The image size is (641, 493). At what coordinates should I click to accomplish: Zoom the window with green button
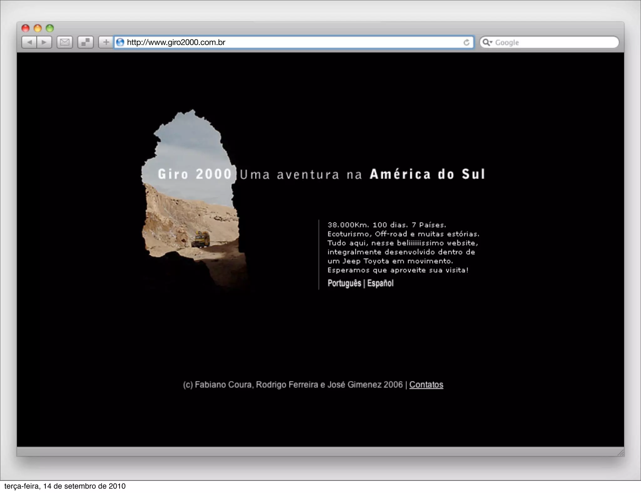click(x=50, y=28)
